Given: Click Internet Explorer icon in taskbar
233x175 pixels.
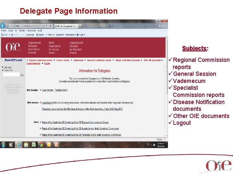Looking at the screenshot, I should click(x=18, y=145).
